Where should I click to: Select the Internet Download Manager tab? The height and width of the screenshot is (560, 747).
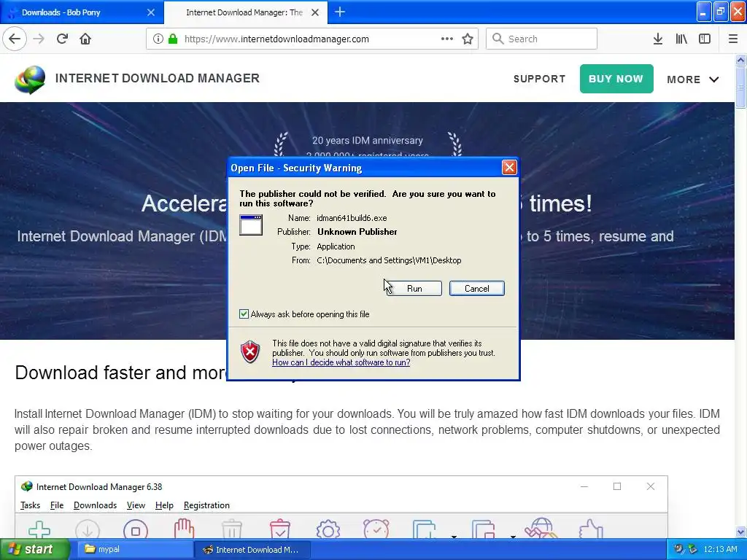point(246,12)
